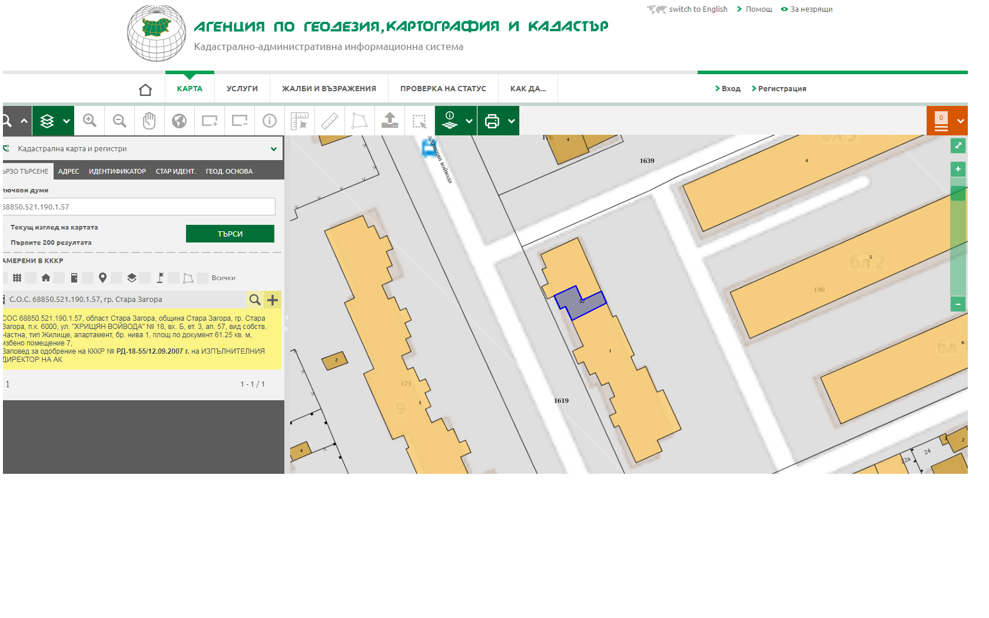The image size is (989, 618).
Task: Switch to the АДРЕС search tab
Action: click(68, 171)
